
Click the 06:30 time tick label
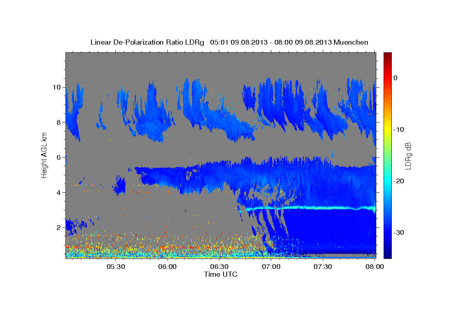[x=219, y=267]
